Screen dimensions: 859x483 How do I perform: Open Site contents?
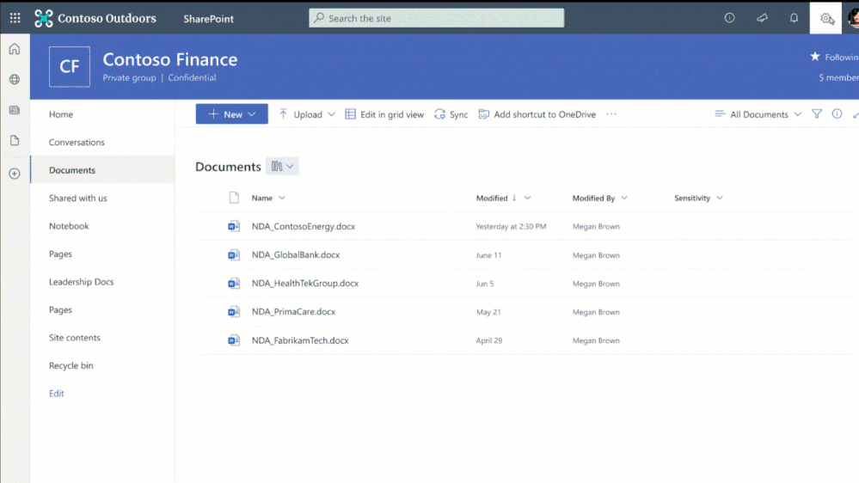pyautogui.click(x=75, y=338)
